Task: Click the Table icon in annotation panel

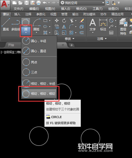Action: click(x=111, y=33)
